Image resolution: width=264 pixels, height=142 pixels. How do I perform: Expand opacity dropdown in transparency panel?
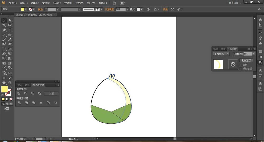pos(253,54)
